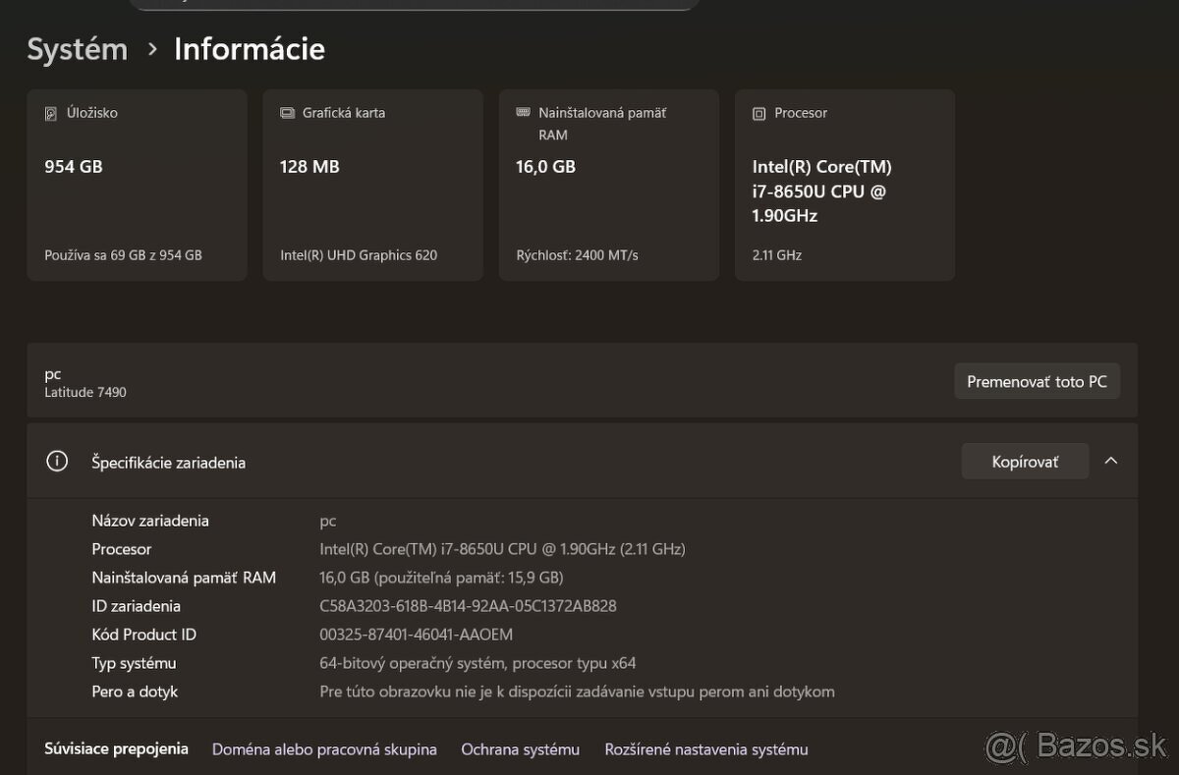
Task: Open the search box at the top
Action: [413, 2]
